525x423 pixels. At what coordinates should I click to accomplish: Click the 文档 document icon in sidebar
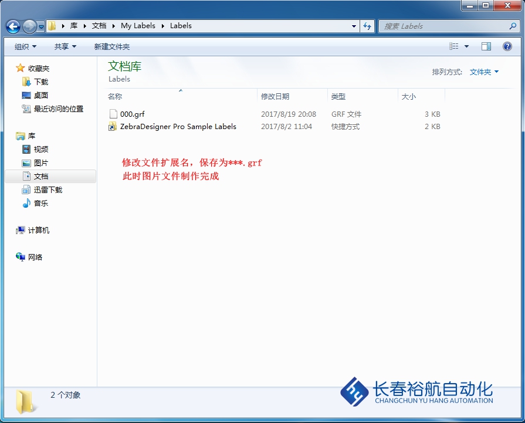pos(26,176)
